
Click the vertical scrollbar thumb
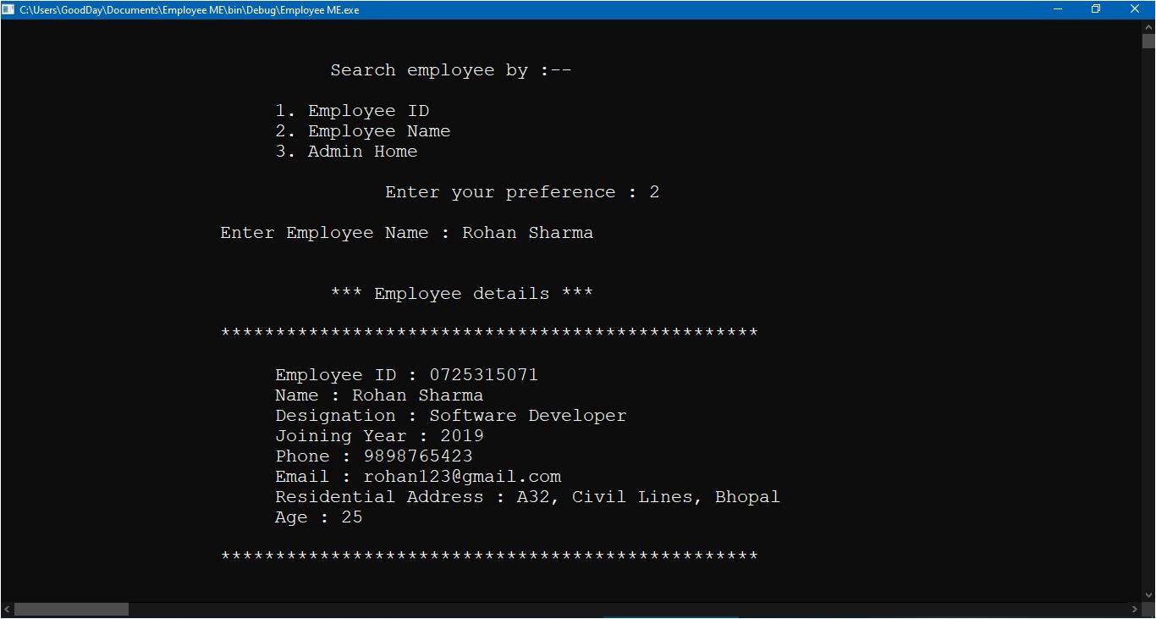coord(1148,41)
